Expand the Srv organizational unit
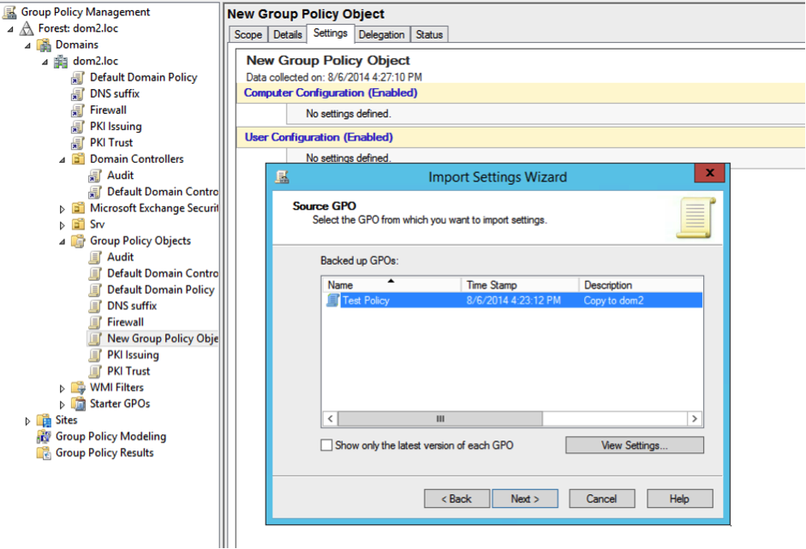The image size is (806, 549). tap(63, 224)
